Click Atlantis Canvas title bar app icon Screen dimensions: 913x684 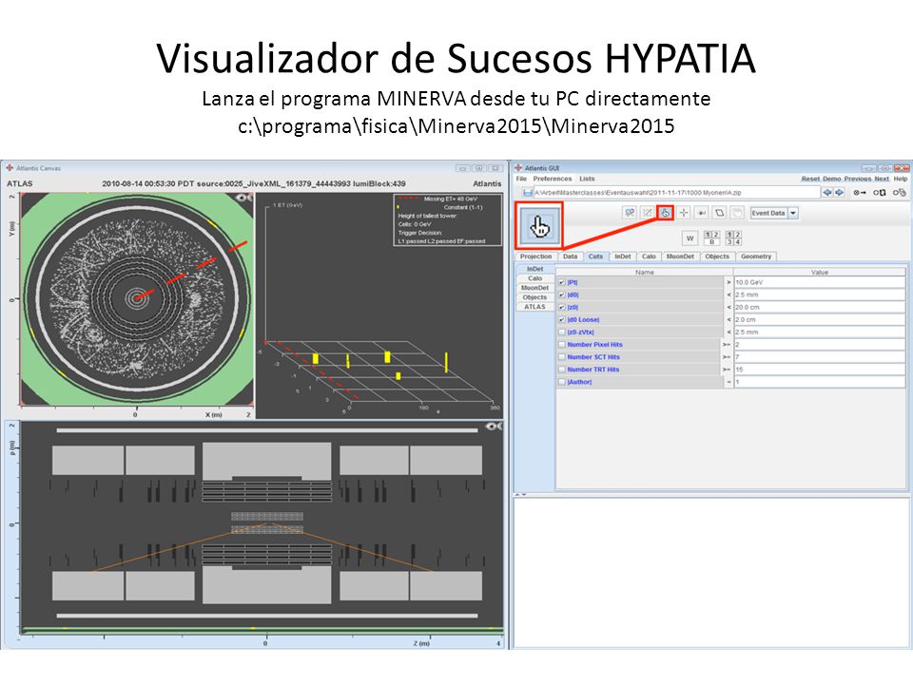10,168
